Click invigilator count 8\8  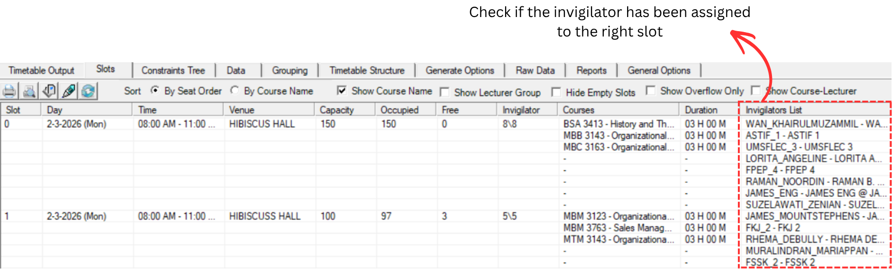[x=509, y=124]
